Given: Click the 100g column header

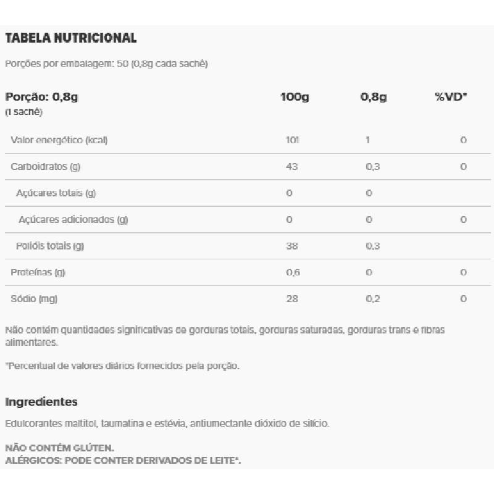Looking at the screenshot, I should pyautogui.click(x=295, y=97).
